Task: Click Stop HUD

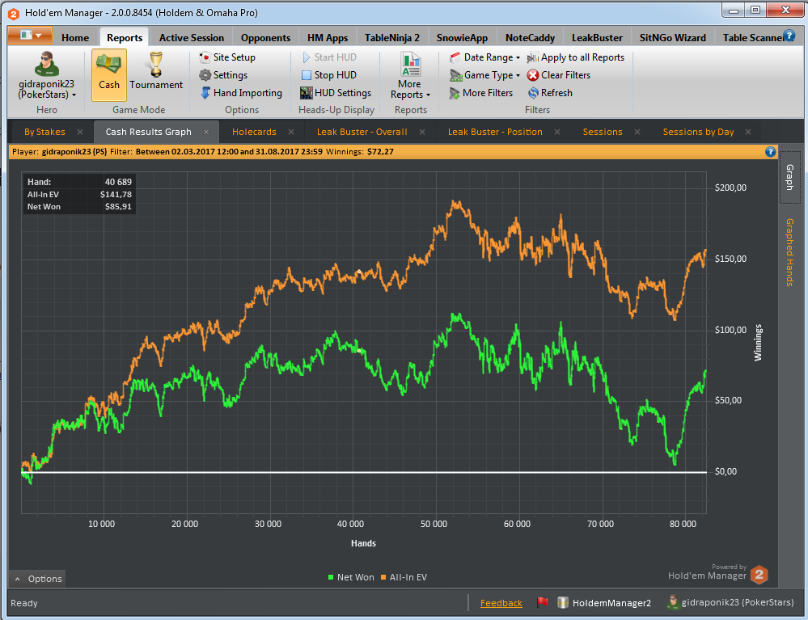Action: coord(328,75)
